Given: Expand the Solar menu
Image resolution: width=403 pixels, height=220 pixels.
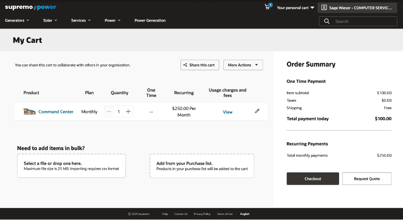Looking at the screenshot, I should tap(50, 21).
